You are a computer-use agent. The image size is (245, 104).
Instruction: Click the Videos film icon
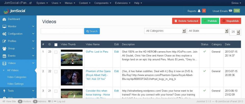point(4,63)
